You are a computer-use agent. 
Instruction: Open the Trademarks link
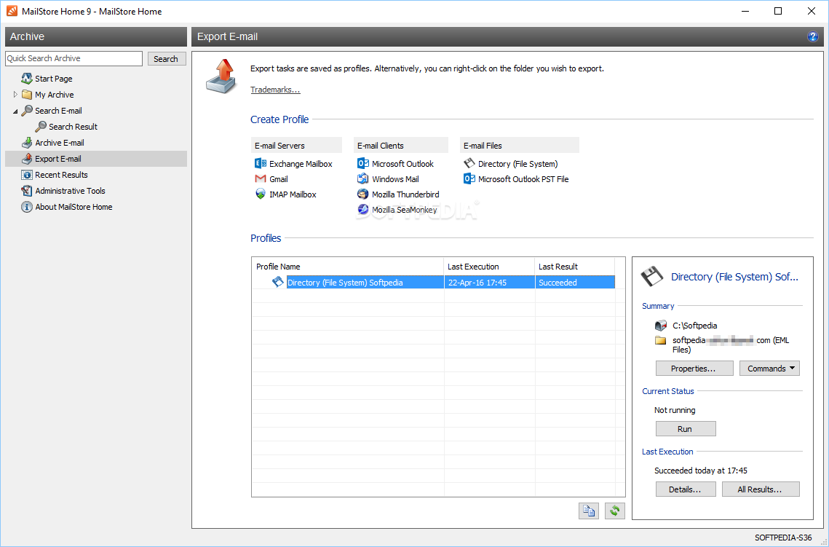click(275, 90)
